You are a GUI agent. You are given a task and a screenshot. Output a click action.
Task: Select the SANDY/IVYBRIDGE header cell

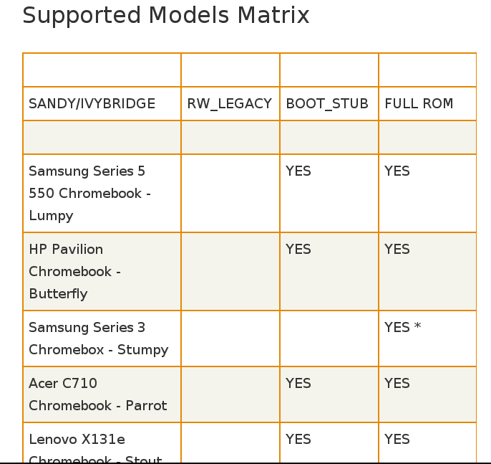point(92,104)
